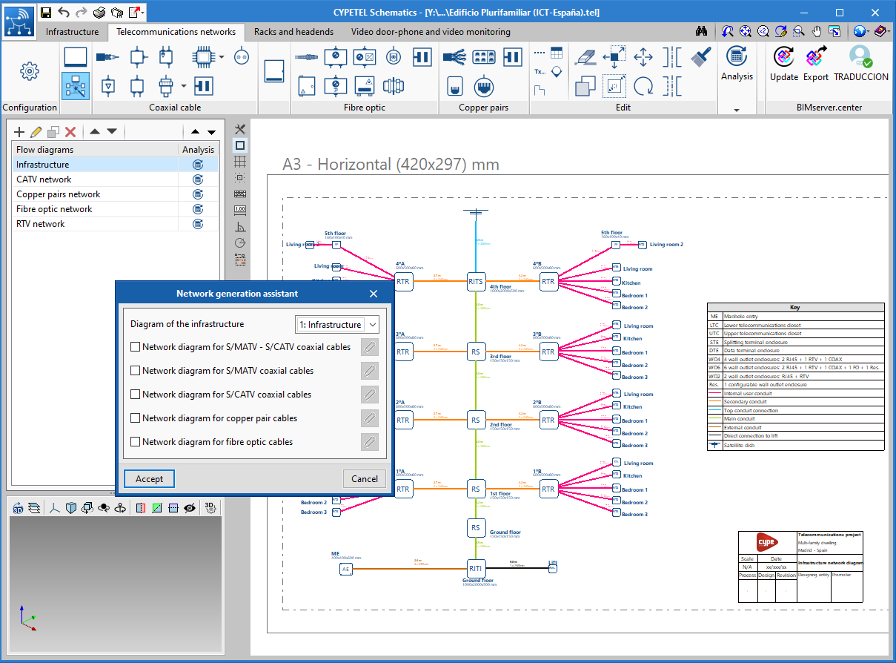Click edit pencil button for fibre optic cables
This screenshot has width=896, height=663.
pos(369,442)
